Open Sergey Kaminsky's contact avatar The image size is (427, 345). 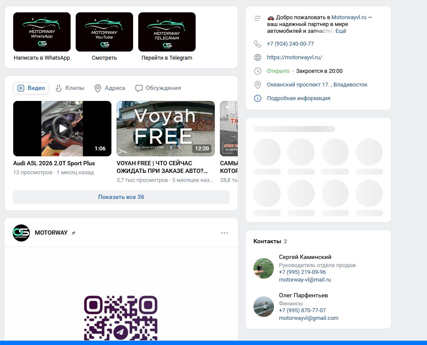[264, 268]
